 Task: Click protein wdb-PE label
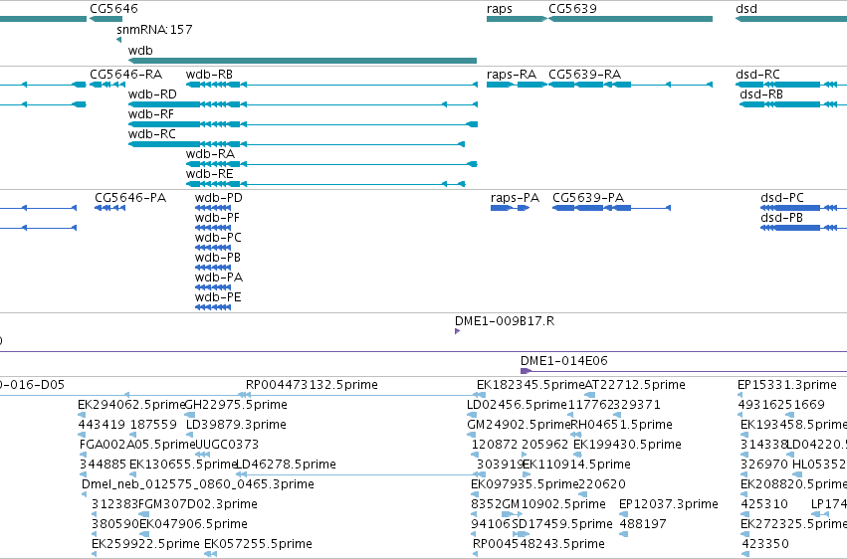point(218,297)
